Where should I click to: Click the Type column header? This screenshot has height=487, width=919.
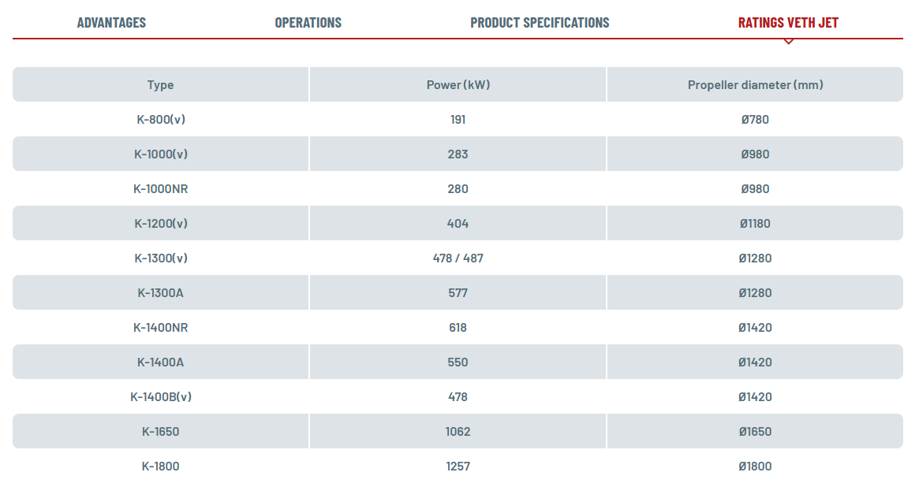pyautogui.click(x=159, y=84)
